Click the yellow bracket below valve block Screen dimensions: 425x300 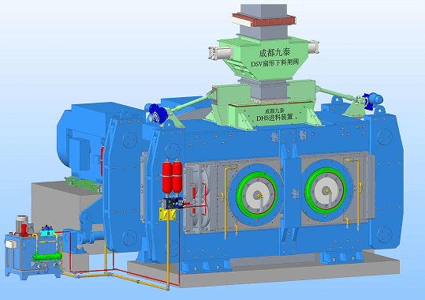[x=167, y=214]
